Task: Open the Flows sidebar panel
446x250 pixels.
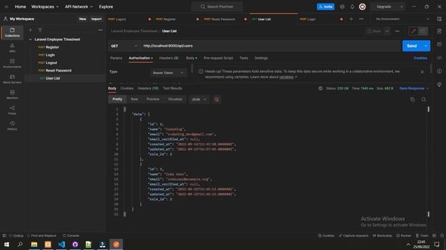Action: (13, 110)
